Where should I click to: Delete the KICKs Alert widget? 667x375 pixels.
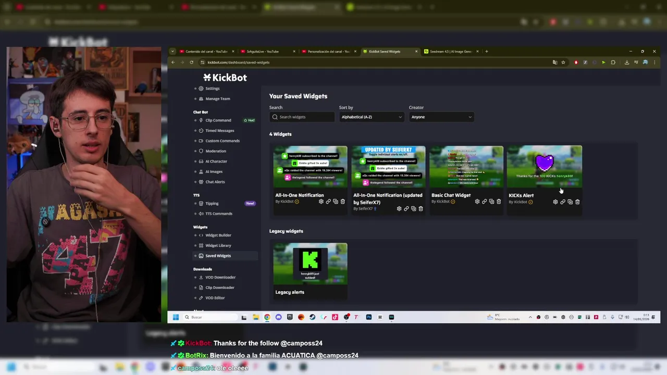point(577,202)
